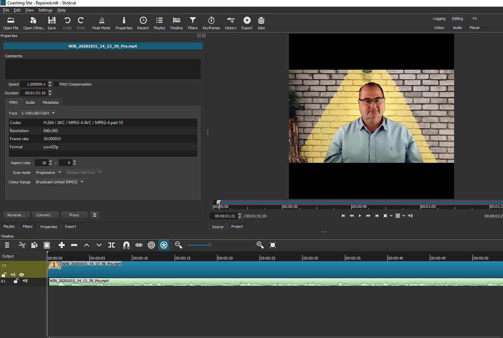The width and height of the screenshot is (503, 338).
Task: Copy clip using timeline copy icon
Action: (x=34, y=245)
